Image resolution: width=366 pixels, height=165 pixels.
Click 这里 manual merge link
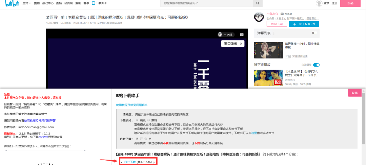(x=254, y=133)
